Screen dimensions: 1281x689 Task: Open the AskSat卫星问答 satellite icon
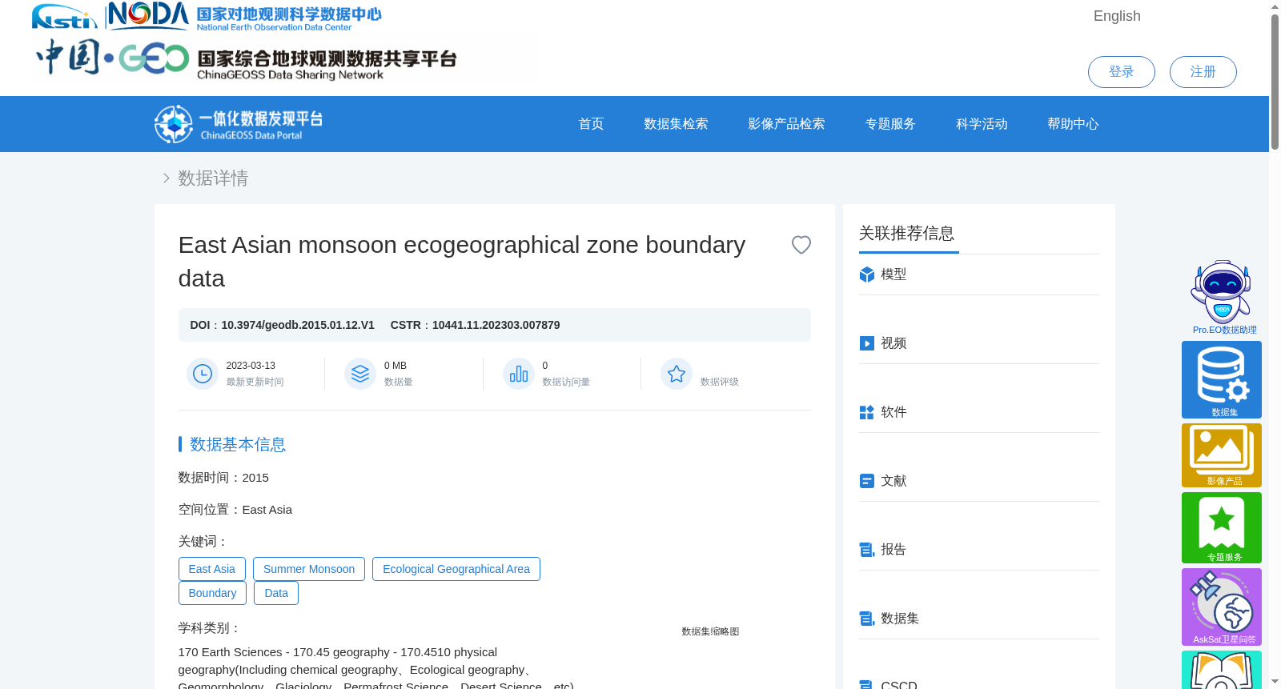(x=1221, y=607)
